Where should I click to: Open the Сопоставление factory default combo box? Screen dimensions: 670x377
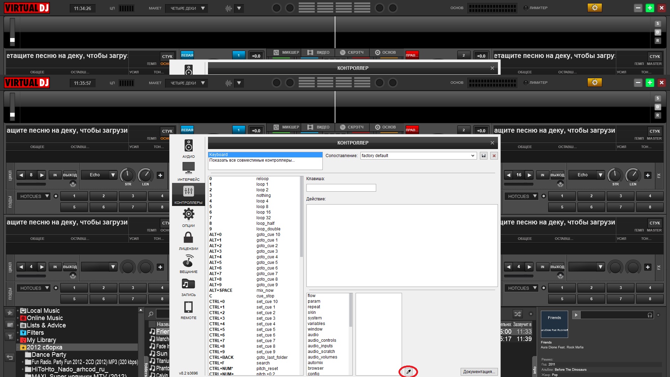click(418, 156)
